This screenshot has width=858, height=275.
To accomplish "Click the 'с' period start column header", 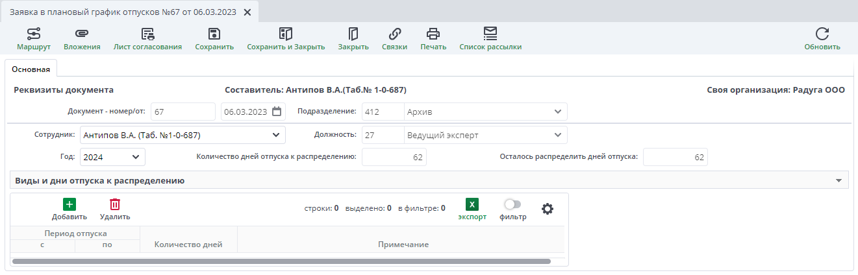I will (43, 245).
